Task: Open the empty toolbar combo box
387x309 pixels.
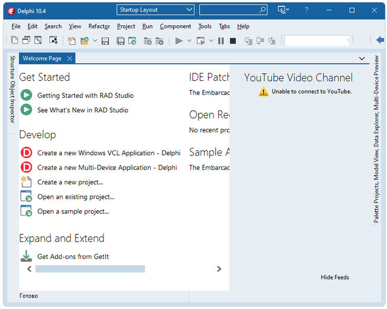Action: (317, 41)
